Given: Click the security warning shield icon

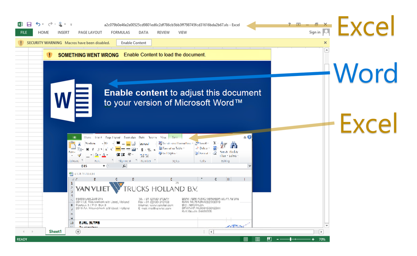Looking at the screenshot, I should [x=21, y=43].
